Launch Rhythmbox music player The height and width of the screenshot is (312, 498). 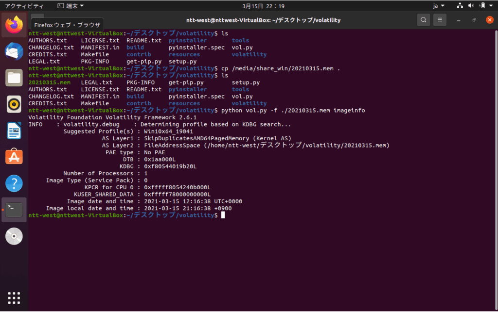pyautogui.click(x=14, y=104)
